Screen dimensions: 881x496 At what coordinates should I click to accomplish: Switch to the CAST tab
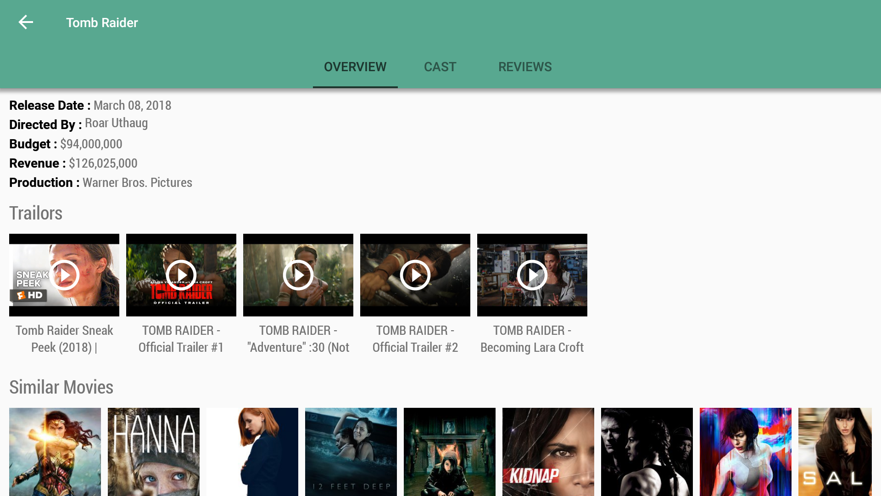pyautogui.click(x=440, y=67)
